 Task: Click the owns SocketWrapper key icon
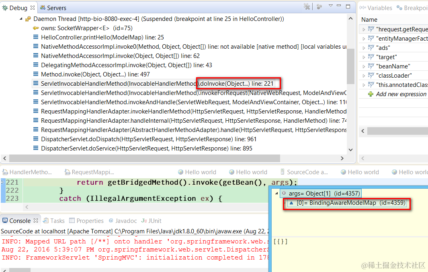(36, 28)
